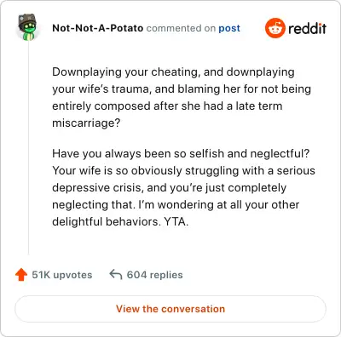Open the Not-Not-A-Potato username link
The image size is (341, 337).
[98, 28]
